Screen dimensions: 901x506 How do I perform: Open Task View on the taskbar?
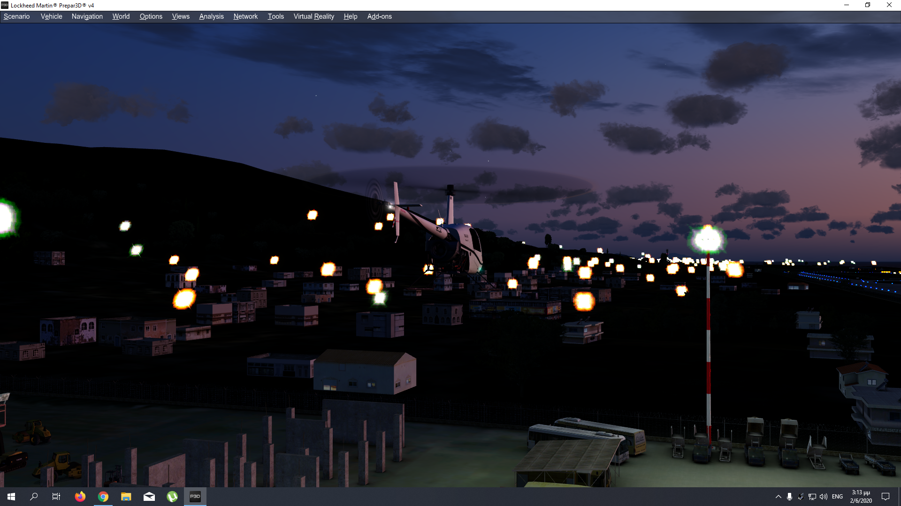point(56,497)
